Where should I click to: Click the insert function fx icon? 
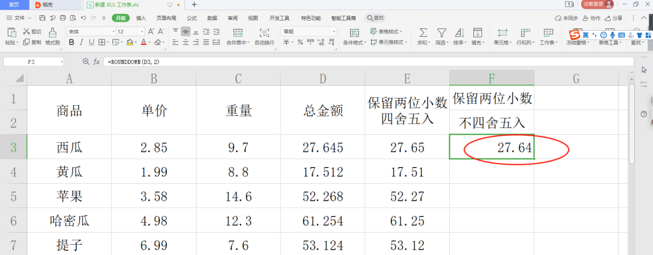pyautogui.click(x=96, y=62)
